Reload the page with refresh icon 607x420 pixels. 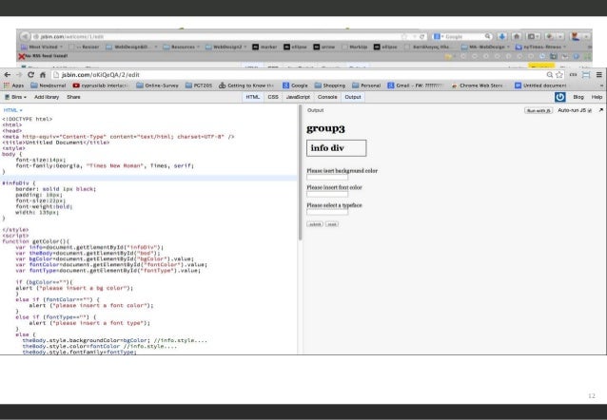point(30,73)
